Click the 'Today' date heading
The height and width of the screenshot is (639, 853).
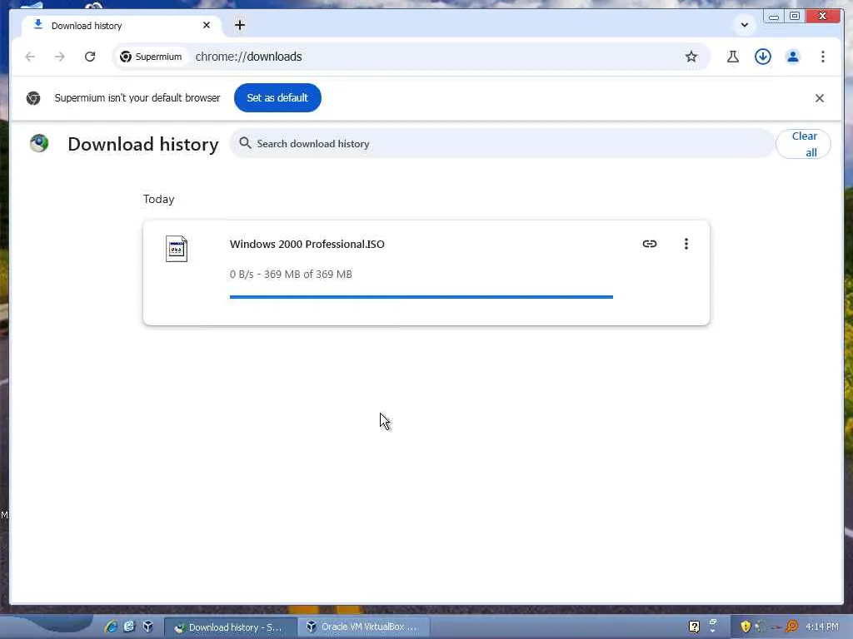point(159,199)
